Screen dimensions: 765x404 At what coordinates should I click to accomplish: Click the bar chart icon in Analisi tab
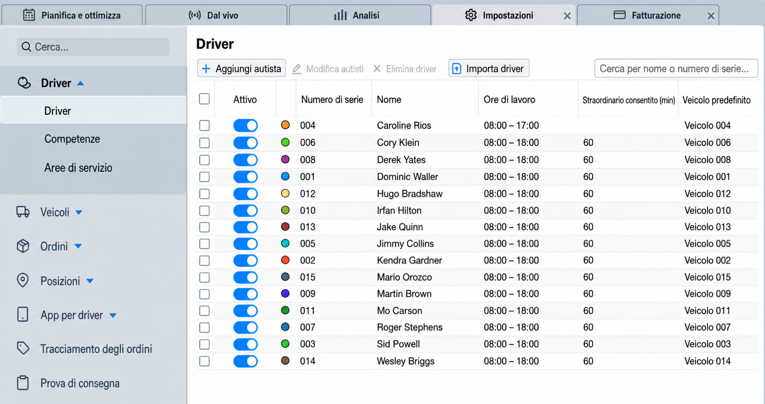point(341,15)
